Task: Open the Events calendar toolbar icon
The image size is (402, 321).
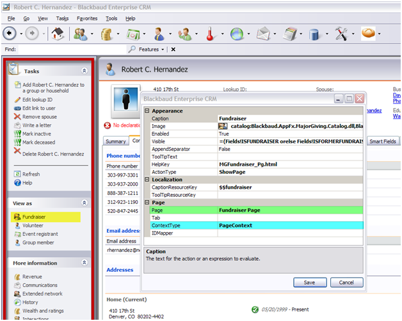Action: click(133, 34)
